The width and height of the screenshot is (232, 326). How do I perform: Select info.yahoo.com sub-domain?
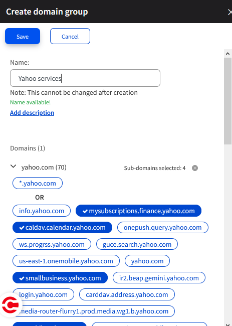(x=42, y=211)
